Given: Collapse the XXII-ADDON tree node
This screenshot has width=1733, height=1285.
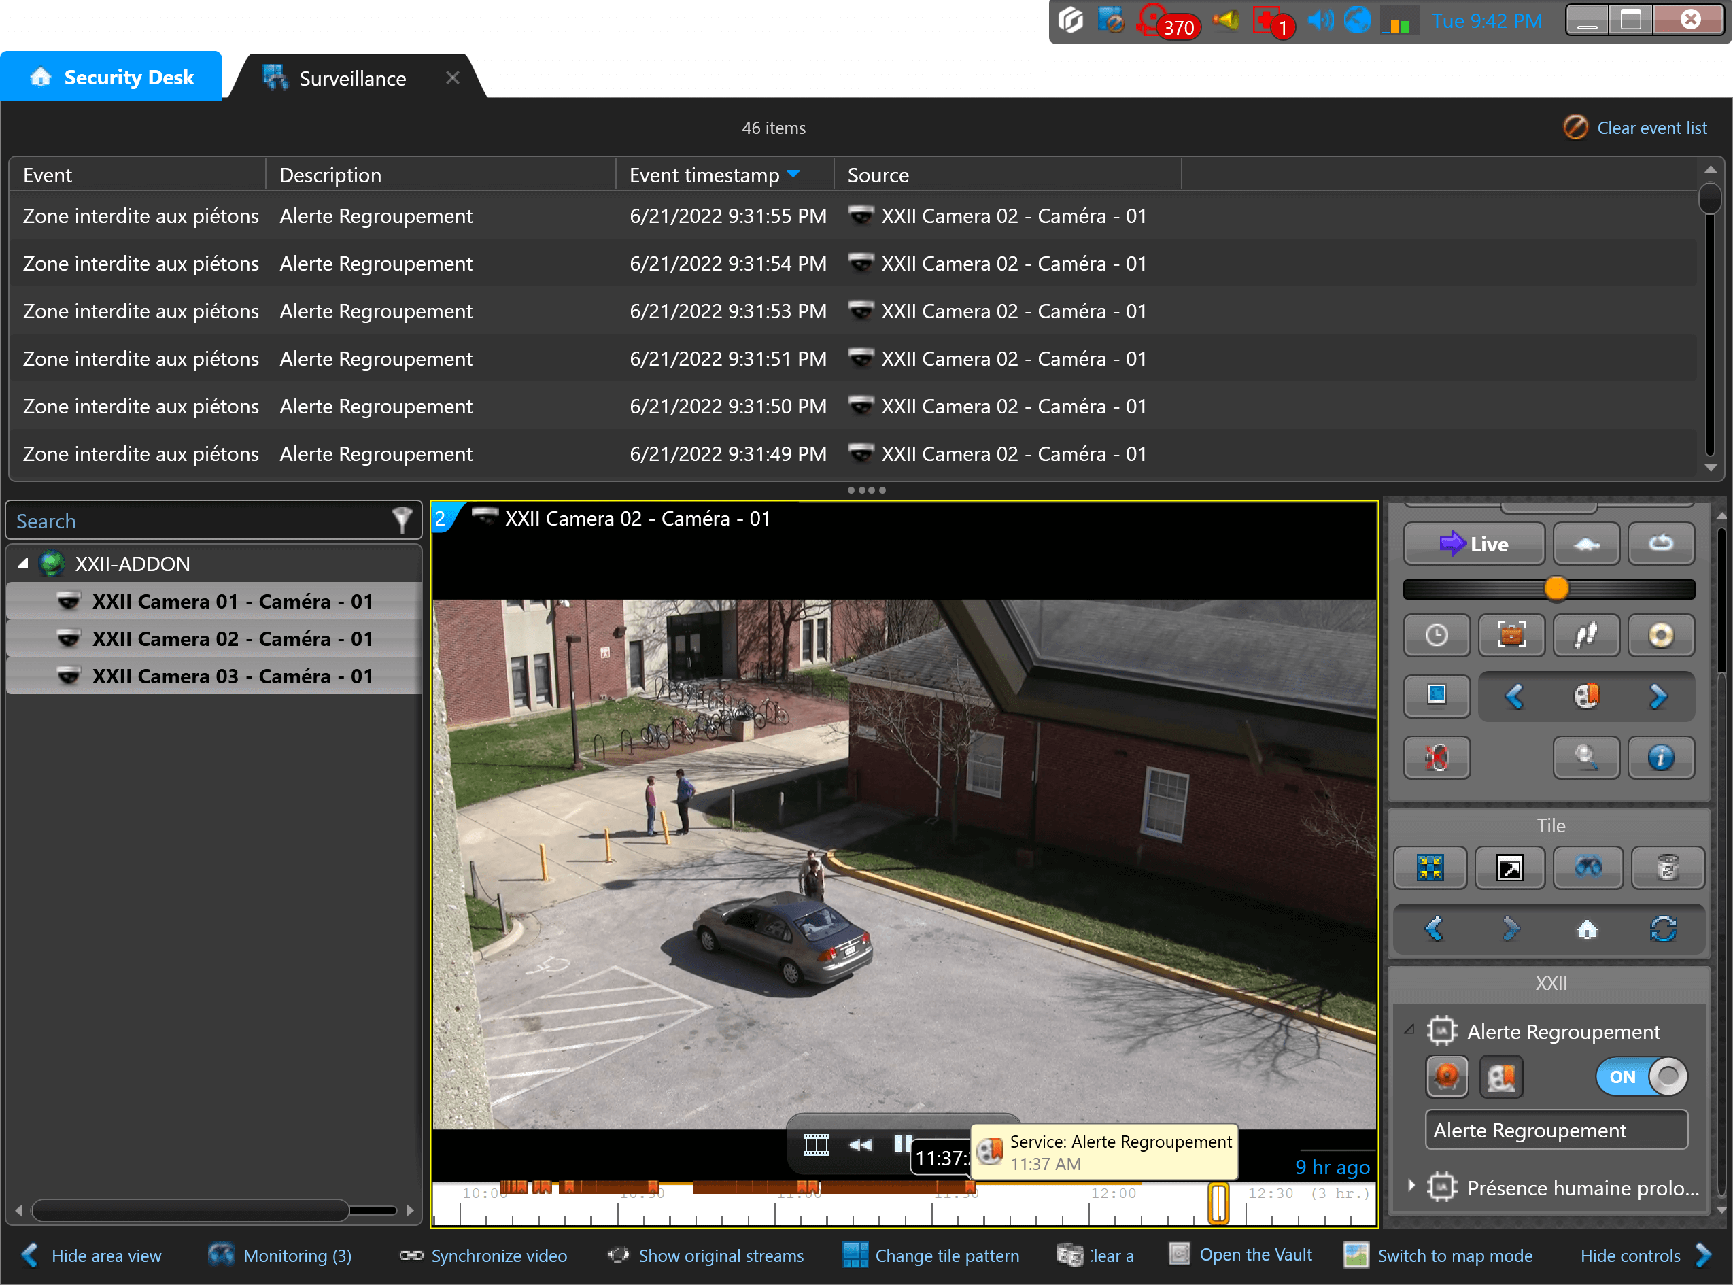Looking at the screenshot, I should tap(22, 564).
